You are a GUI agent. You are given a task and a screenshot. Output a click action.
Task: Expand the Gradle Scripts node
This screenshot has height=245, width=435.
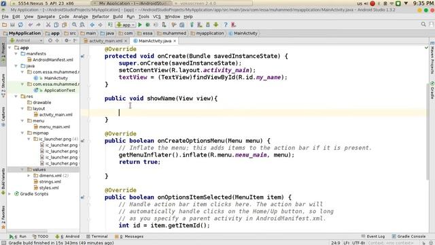click(x=10, y=194)
